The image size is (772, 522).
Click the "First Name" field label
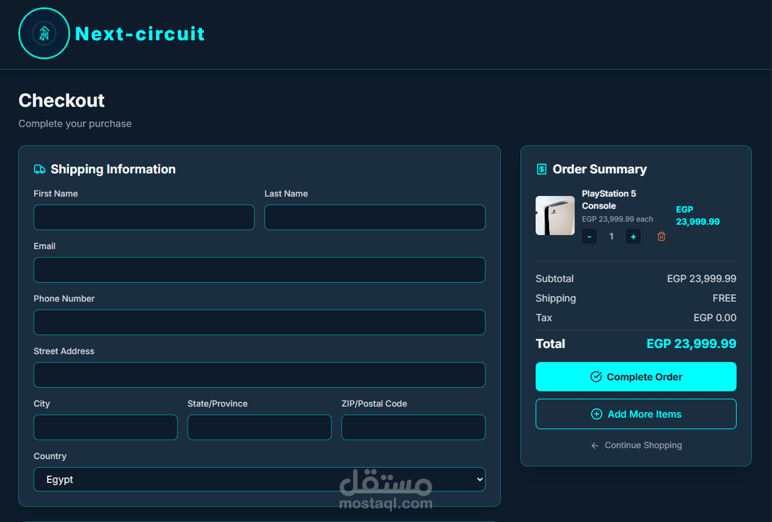(x=56, y=194)
